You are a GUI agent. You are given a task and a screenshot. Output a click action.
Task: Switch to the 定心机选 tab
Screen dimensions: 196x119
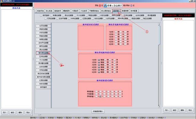click(49, 11)
